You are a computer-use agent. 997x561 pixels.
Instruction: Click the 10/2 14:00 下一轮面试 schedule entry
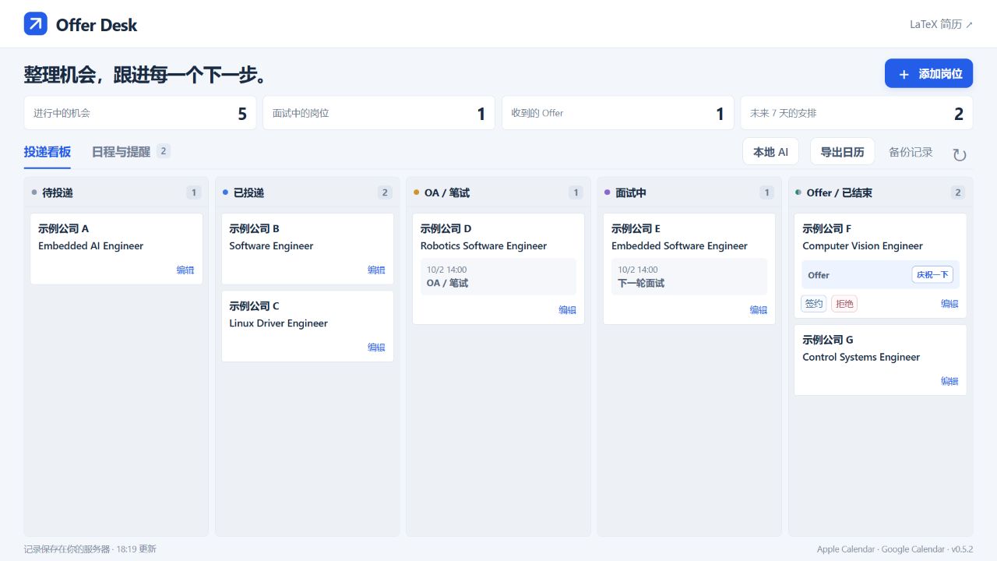point(689,277)
